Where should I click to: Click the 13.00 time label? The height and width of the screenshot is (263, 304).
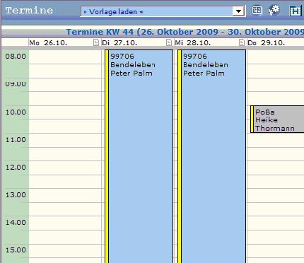click(16, 194)
